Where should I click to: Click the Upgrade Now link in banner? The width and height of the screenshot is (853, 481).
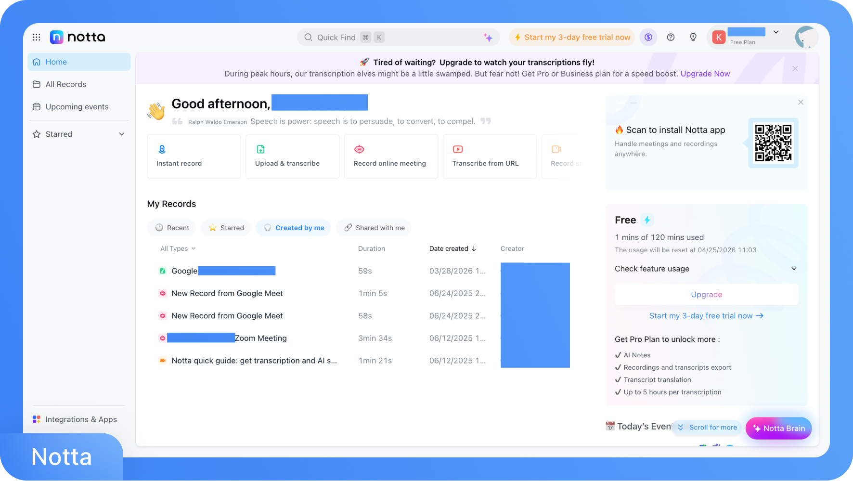pyautogui.click(x=705, y=74)
